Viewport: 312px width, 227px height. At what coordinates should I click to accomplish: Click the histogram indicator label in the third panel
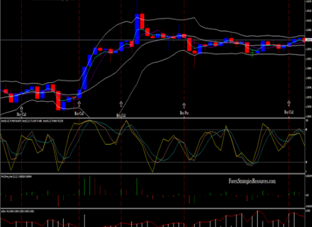click(x=16, y=176)
